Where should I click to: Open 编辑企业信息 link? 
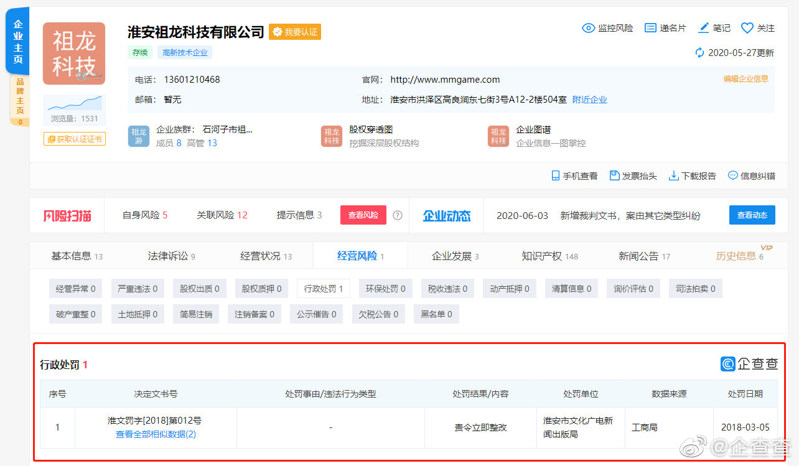coord(745,79)
